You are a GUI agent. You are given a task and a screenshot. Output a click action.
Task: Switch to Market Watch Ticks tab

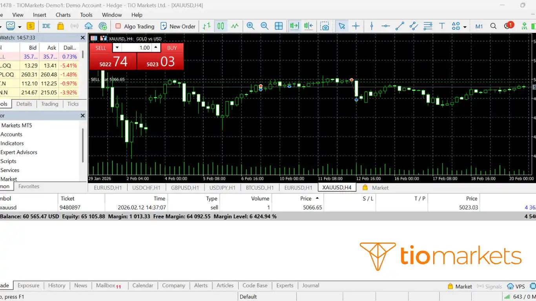73,104
